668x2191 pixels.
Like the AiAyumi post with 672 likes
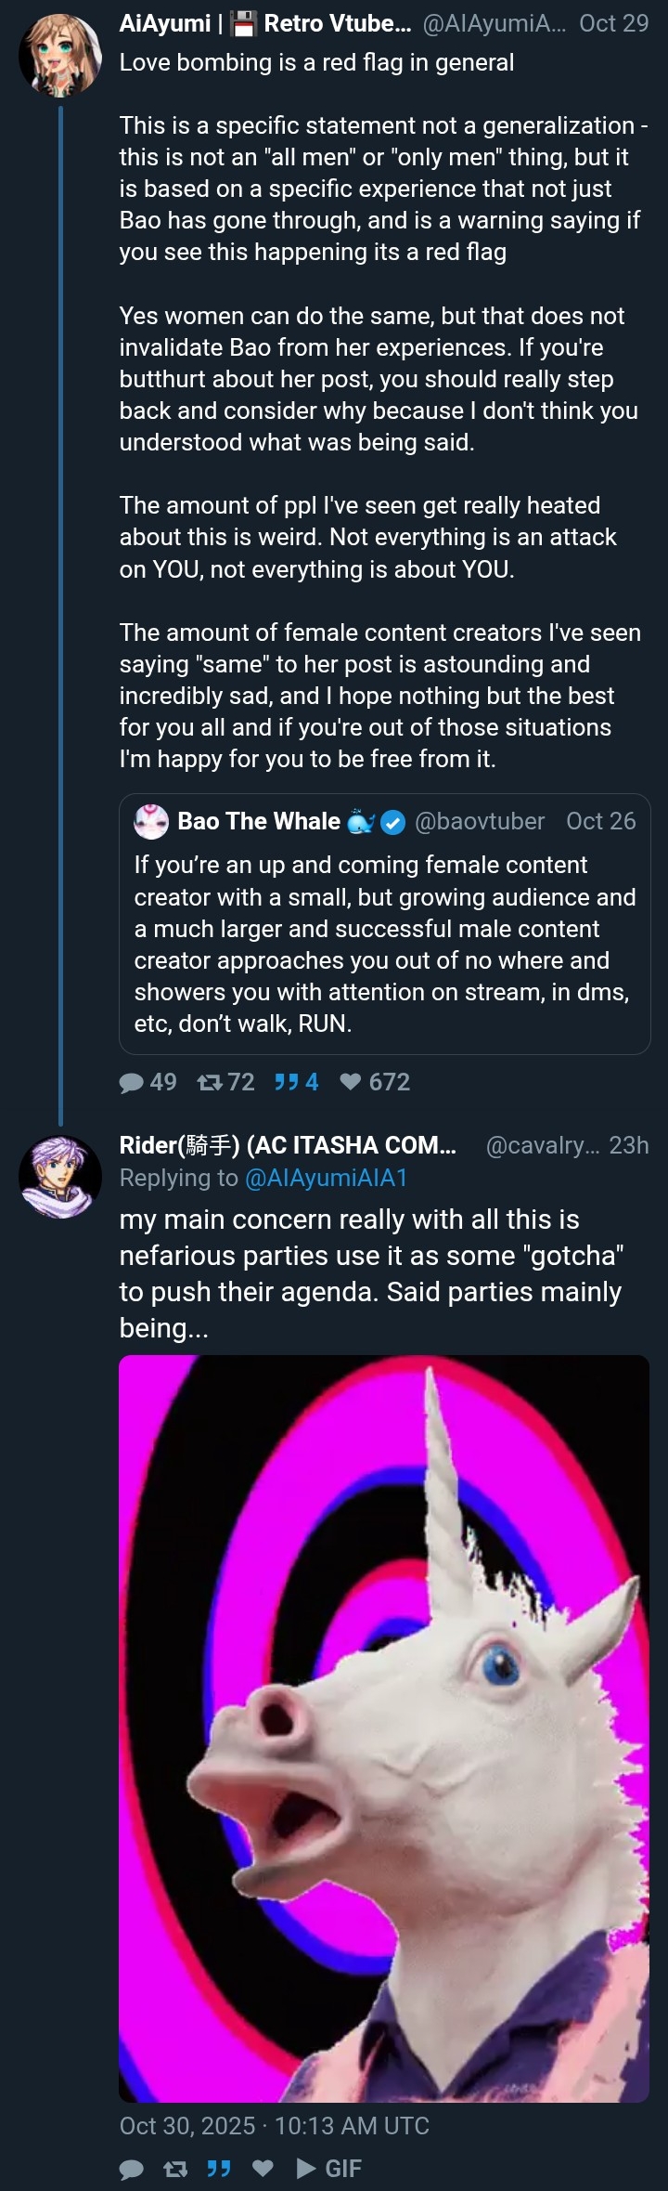(x=351, y=1082)
